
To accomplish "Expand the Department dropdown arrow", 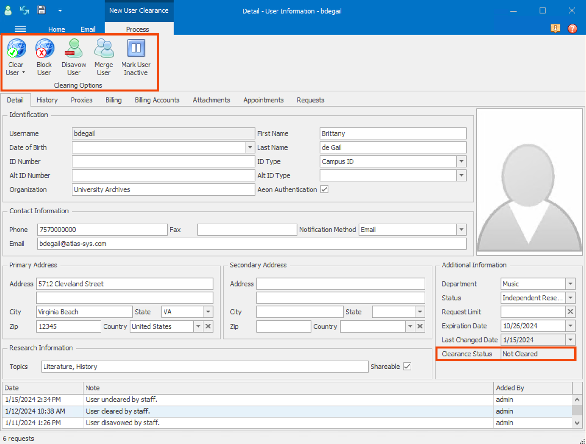I will pos(570,284).
